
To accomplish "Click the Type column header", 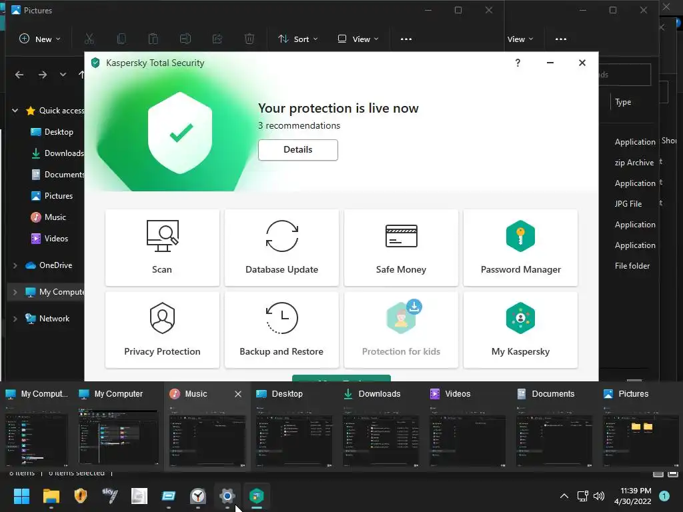I will [623, 102].
